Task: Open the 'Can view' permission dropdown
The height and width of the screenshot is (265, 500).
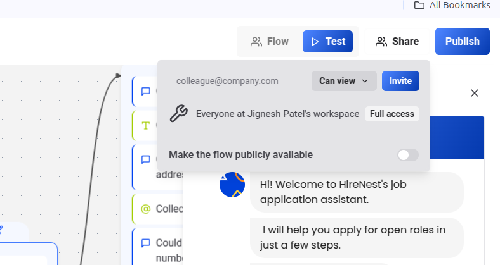Action: pyautogui.click(x=343, y=81)
